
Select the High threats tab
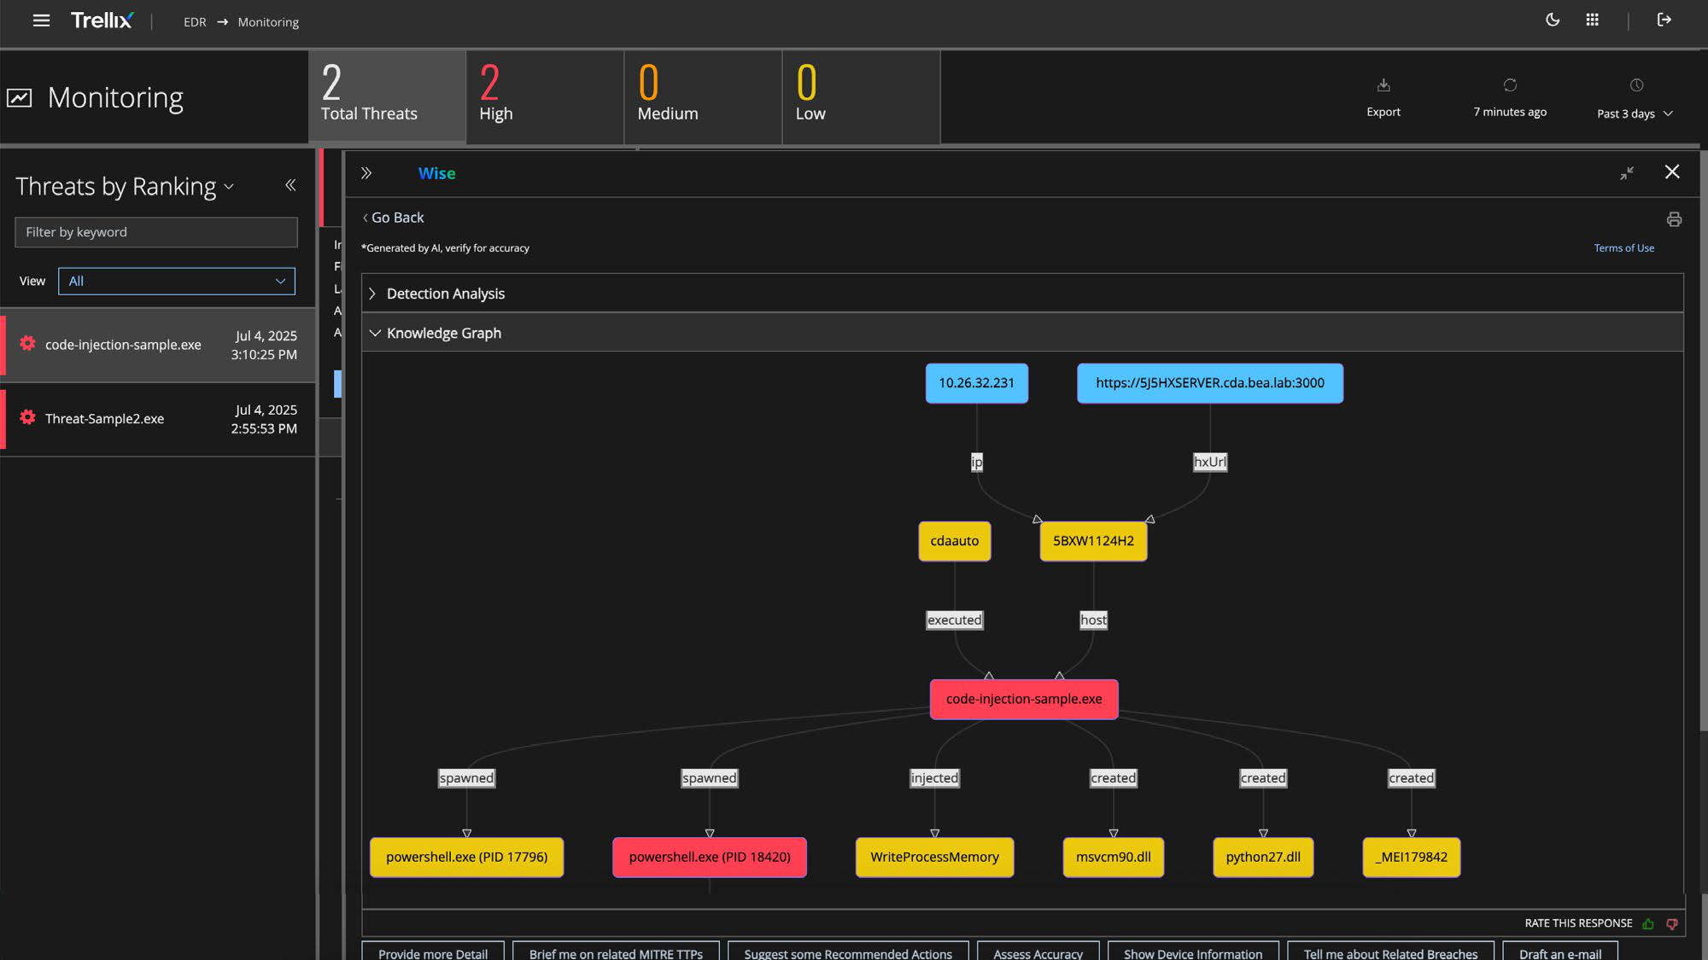(545, 96)
